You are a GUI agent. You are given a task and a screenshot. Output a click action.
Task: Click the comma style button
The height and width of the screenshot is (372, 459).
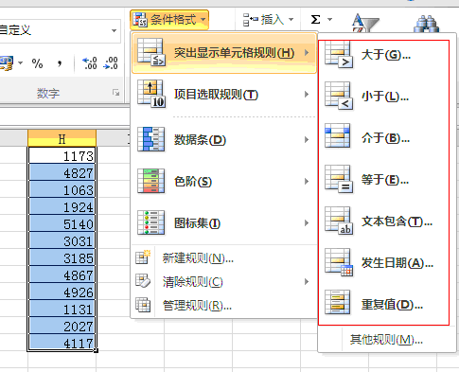60,63
